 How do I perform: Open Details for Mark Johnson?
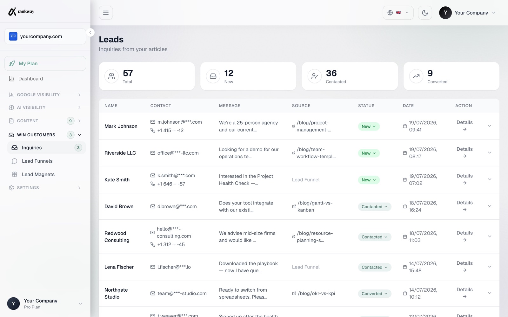coord(465,126)
